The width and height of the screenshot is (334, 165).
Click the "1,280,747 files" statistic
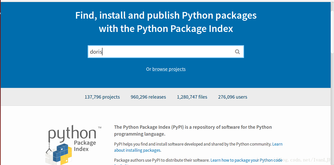coord(192,97)
